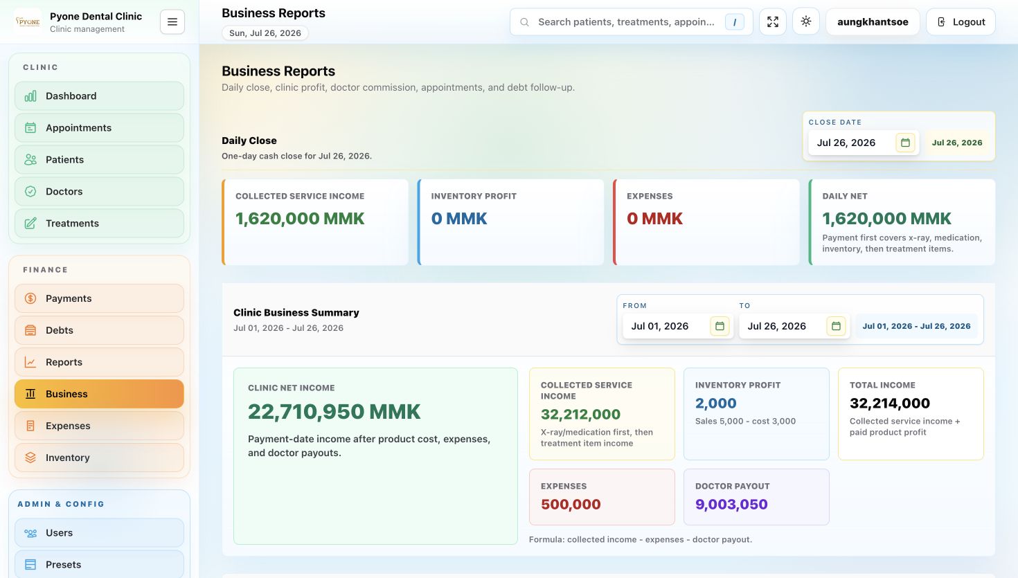
Task: Click the Sun, Jul 26, 2026 header date chip
Action: 265,33
